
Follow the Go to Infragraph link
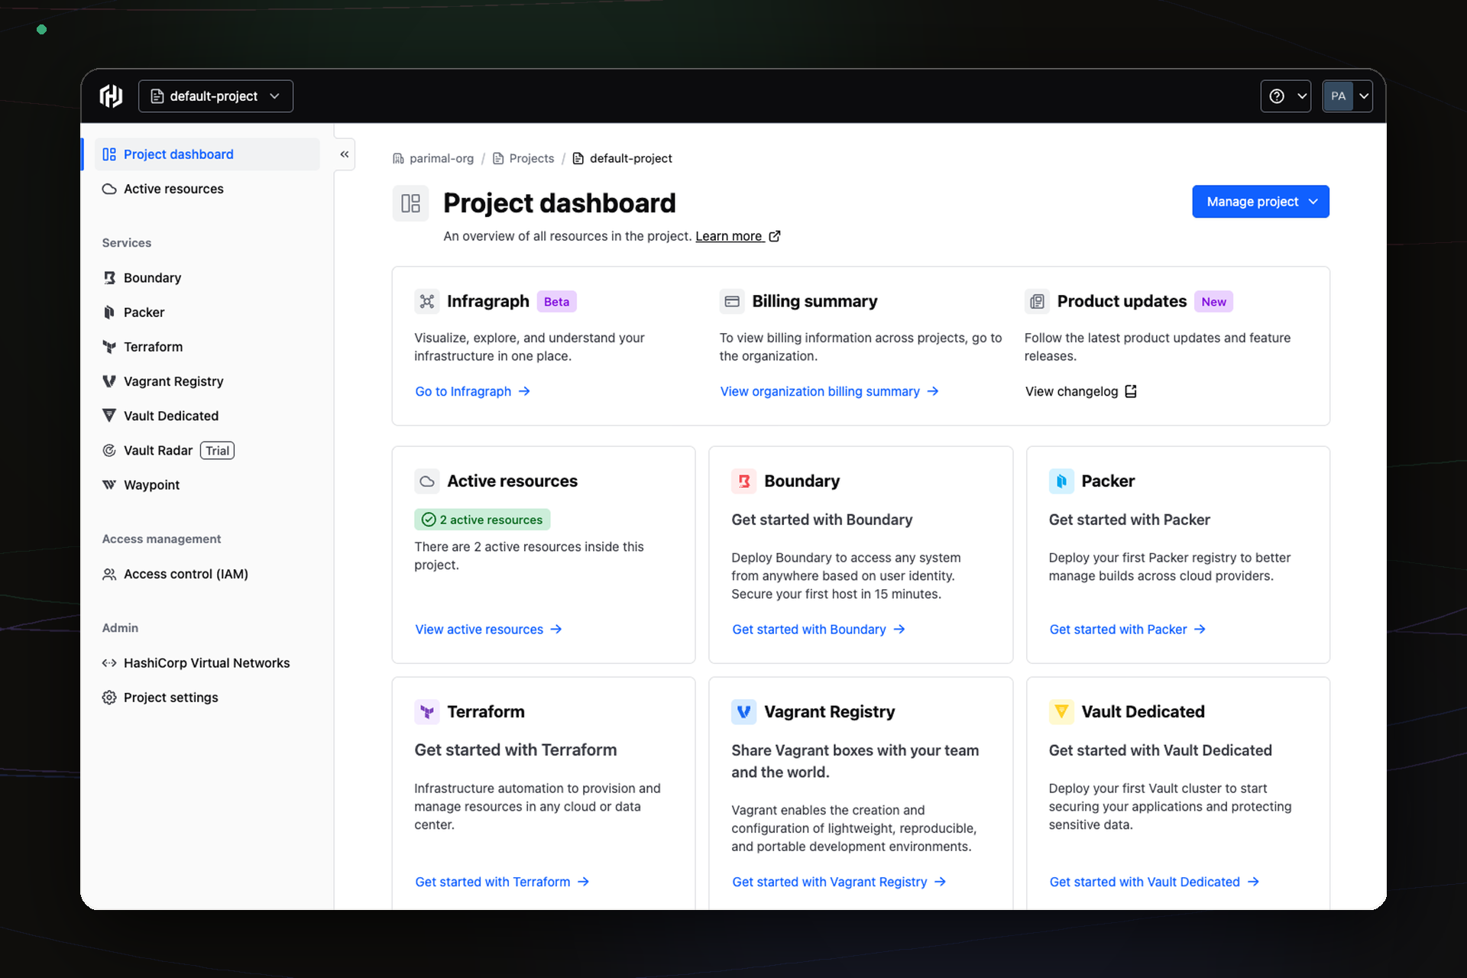(x=472, y=391)
